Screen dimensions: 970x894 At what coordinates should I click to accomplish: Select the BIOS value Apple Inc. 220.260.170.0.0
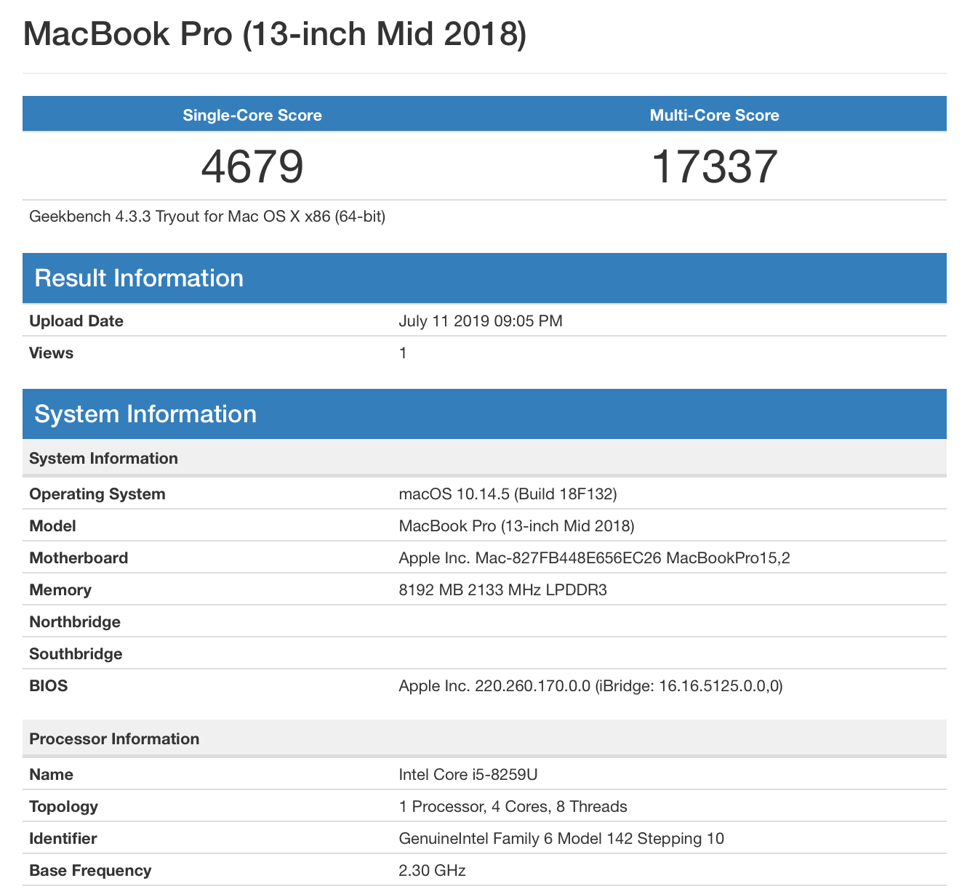(590, 686)
